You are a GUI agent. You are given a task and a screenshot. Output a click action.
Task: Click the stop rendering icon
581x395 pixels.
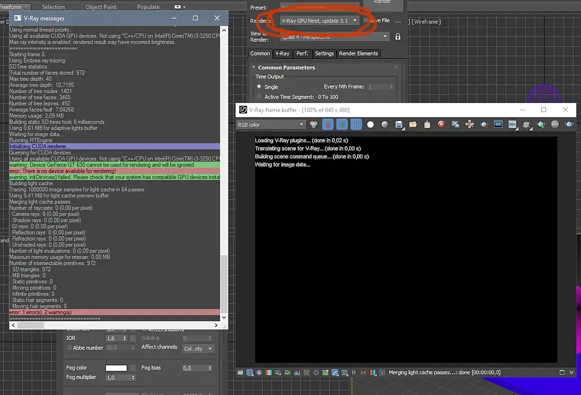555,125
